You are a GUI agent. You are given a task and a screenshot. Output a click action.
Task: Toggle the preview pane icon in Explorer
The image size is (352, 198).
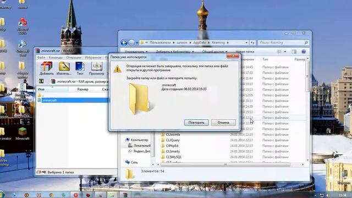[294, 52]
